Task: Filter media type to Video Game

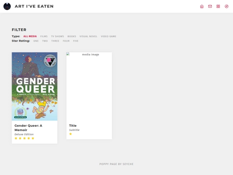Action: (x=108, y=36)
